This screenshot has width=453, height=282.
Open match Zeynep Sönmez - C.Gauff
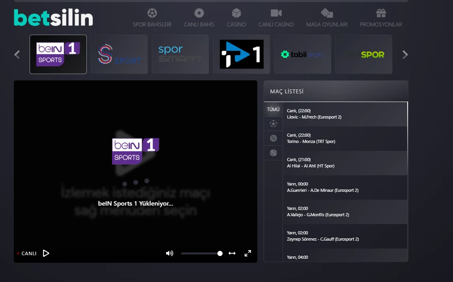click(x=345, y=236)
